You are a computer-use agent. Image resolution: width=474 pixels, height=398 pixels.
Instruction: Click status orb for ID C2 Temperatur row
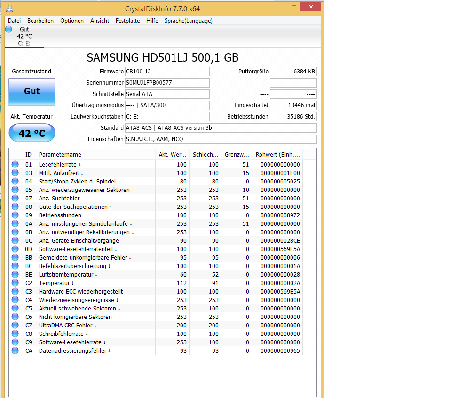coord(15,283)
